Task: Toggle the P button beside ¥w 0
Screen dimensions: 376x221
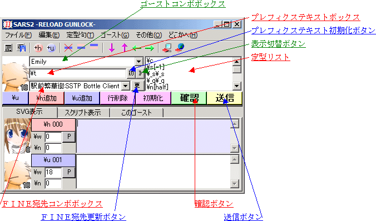Action: pyautogui.click(x=69, y=137)
